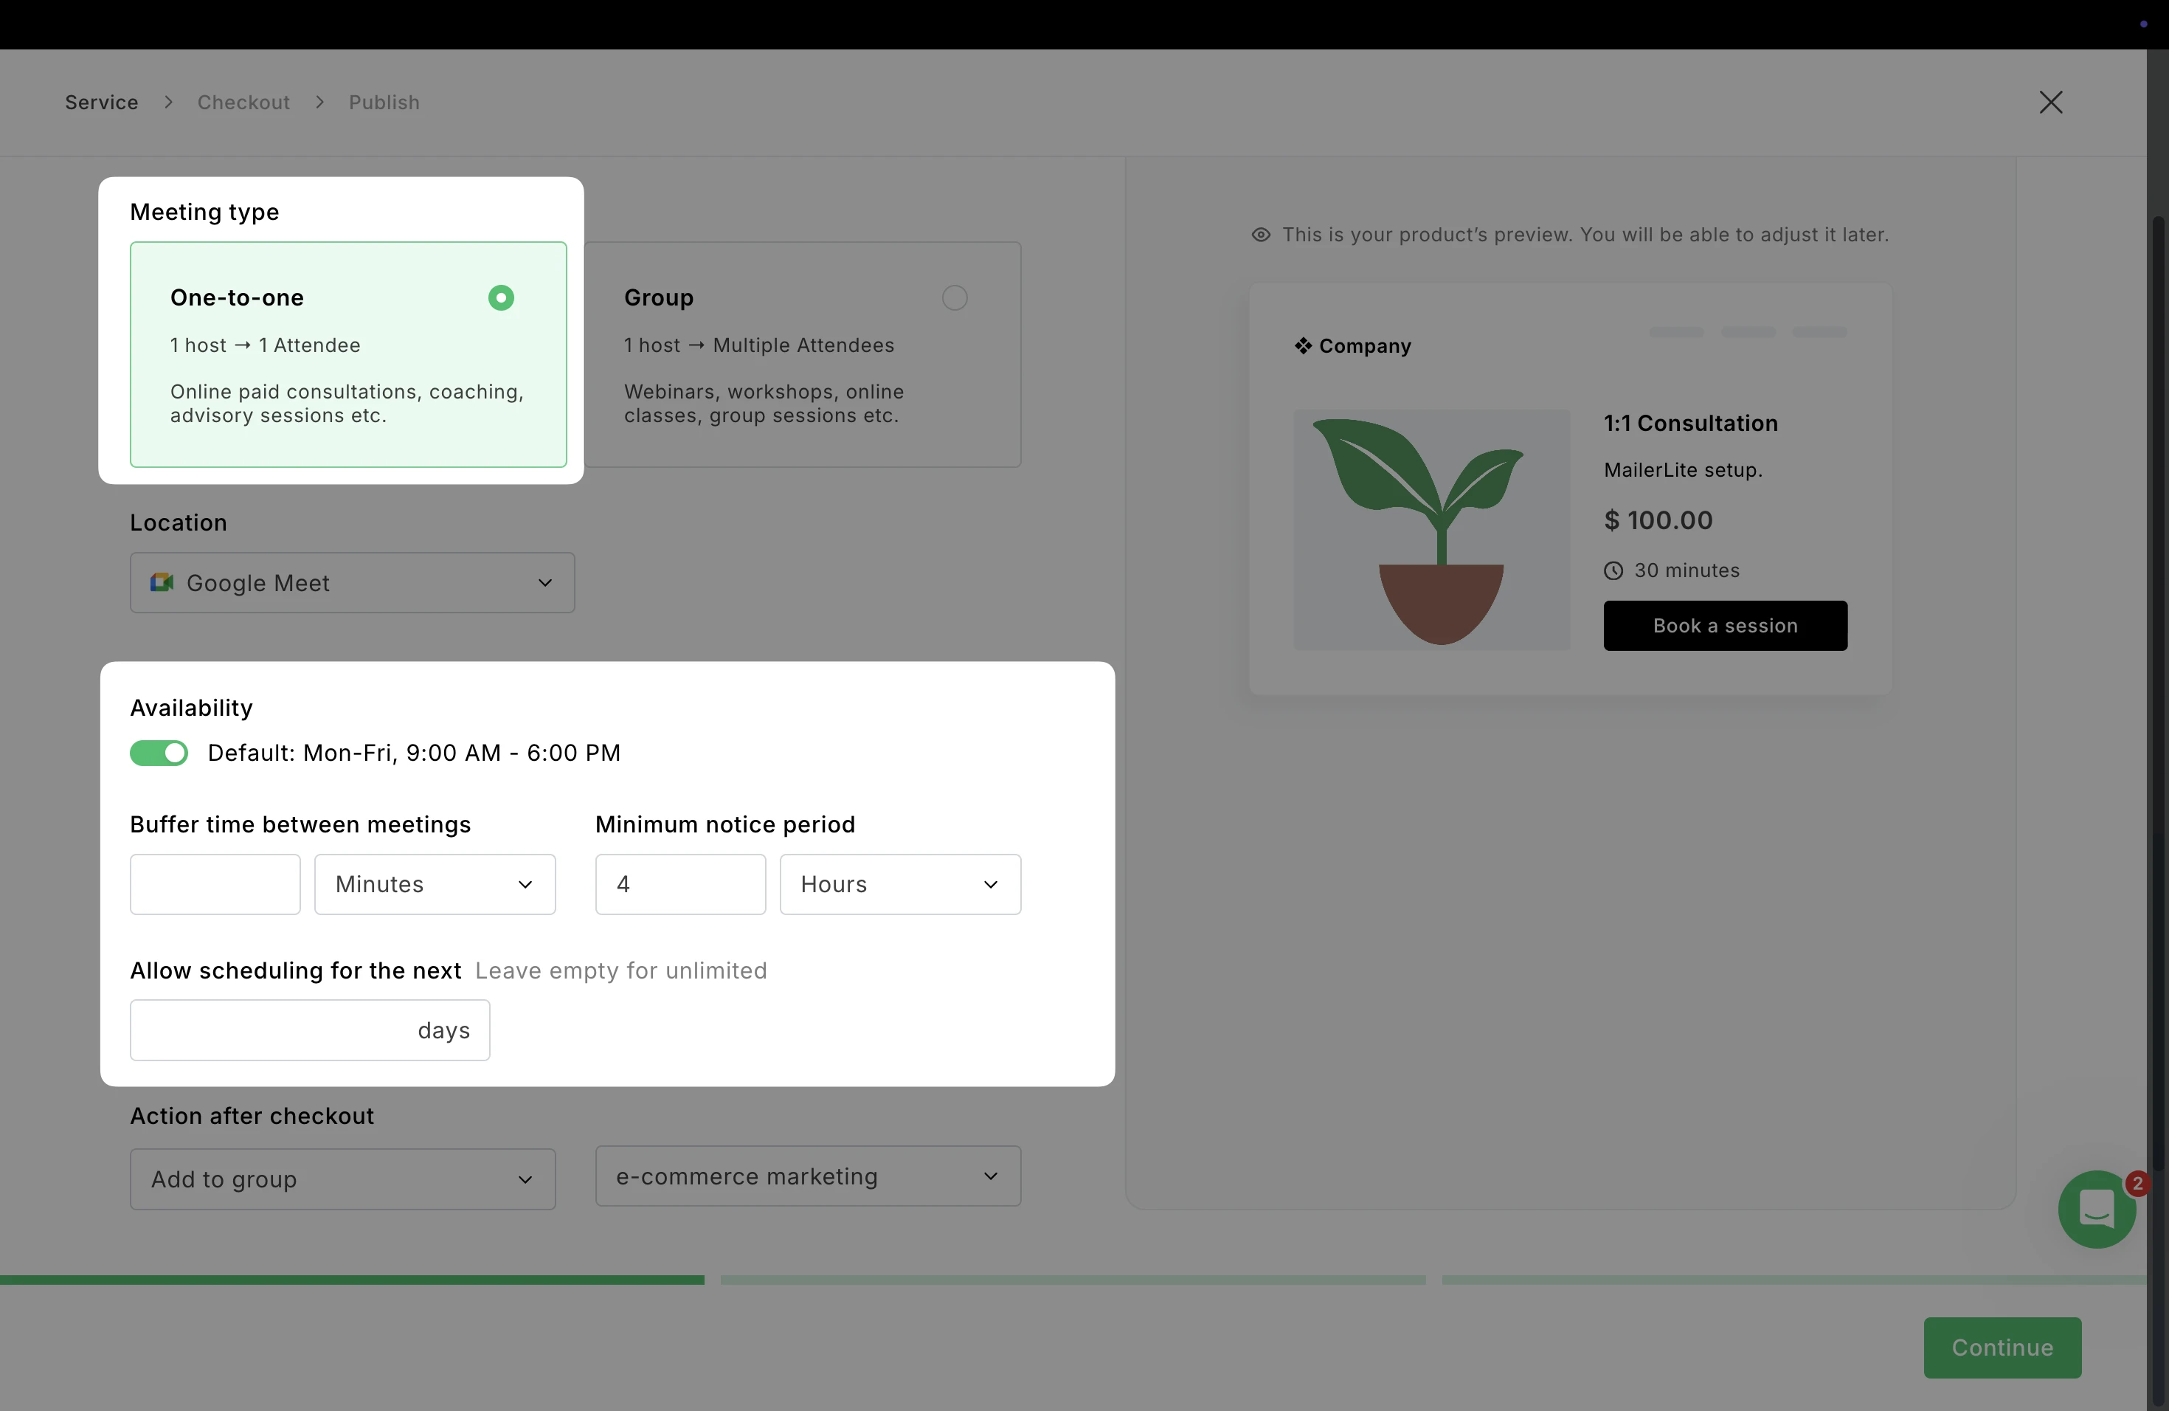The image size is (2169, 1411).
Task: Click the Google Meet icon in Location
Action: coord(162,582)
